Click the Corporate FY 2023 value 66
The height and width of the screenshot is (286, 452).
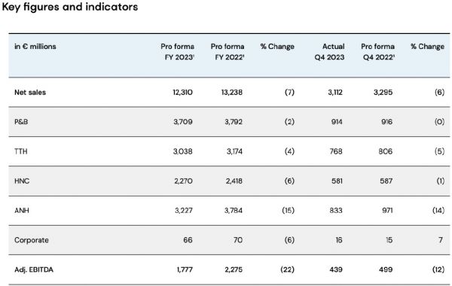[x=188, y=240]
